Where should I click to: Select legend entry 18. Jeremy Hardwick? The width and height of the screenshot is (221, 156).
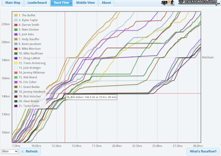pos(32,91)
